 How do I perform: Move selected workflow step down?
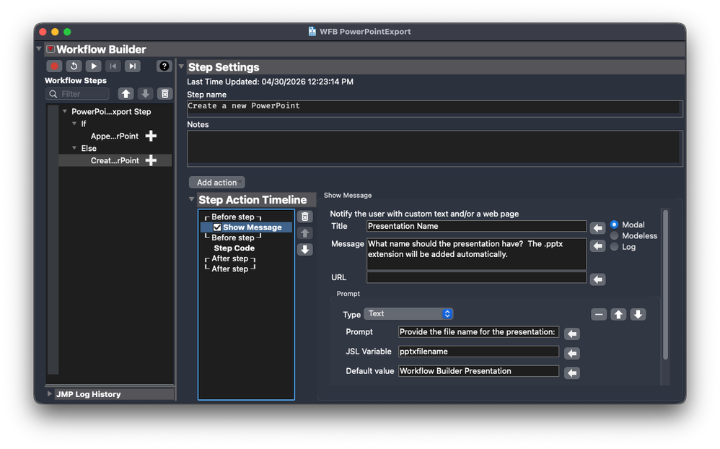[145, 94]
